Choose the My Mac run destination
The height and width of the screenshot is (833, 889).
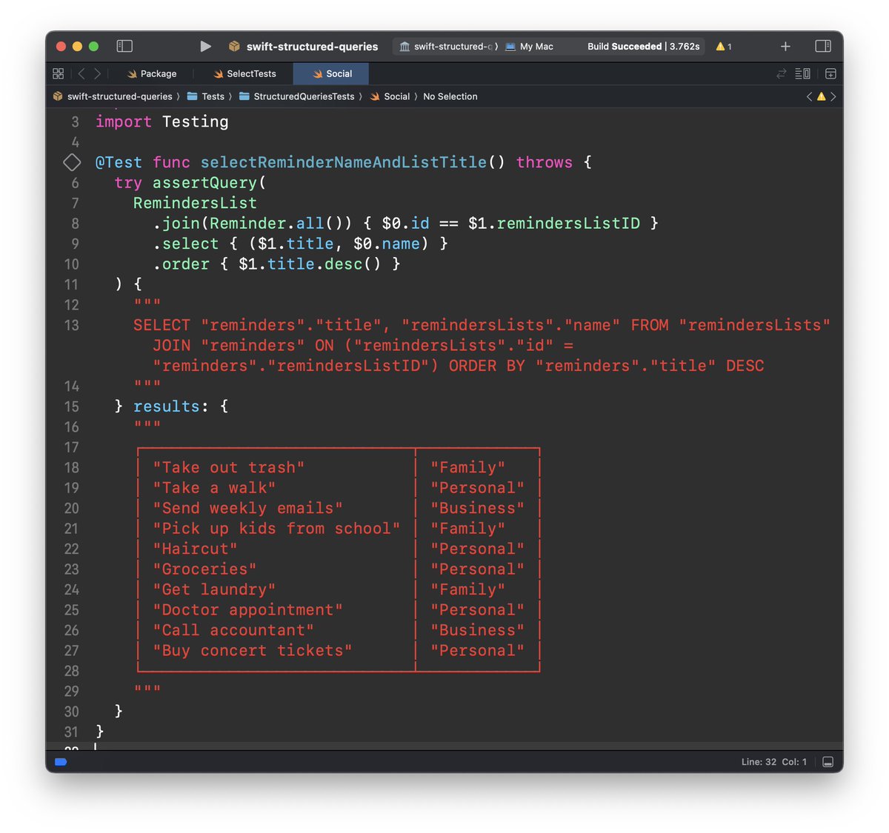(x=529, y=46)
